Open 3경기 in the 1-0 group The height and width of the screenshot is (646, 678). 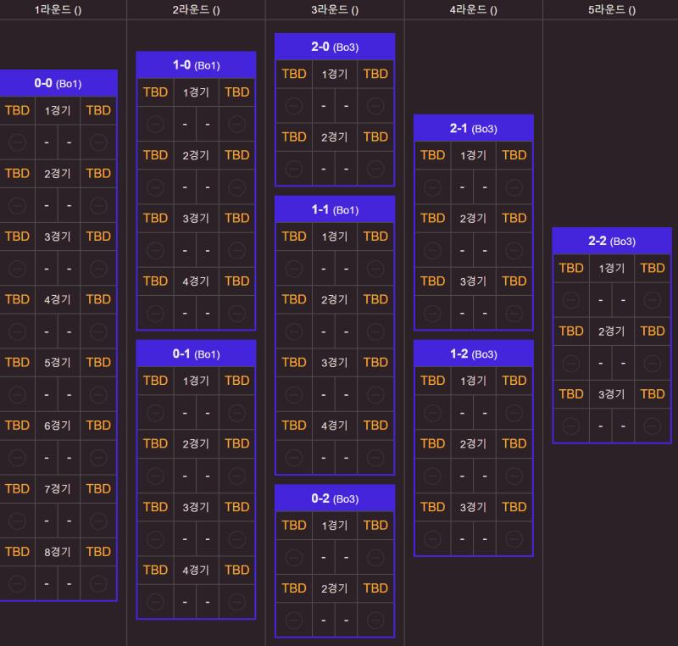196,219
